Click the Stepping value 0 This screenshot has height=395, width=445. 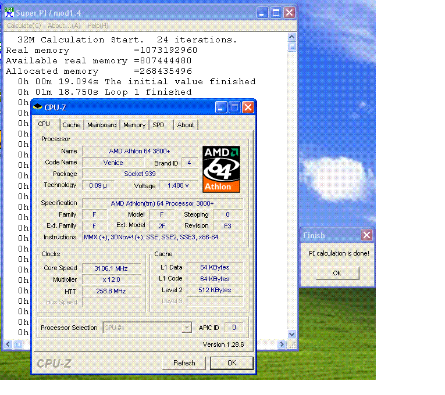click(x=227, y=214)
